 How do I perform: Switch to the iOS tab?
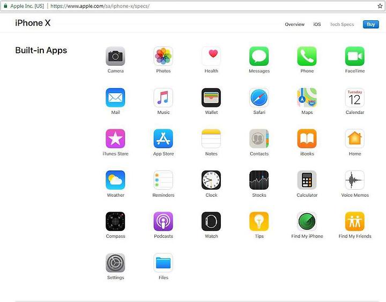point(317,24)
